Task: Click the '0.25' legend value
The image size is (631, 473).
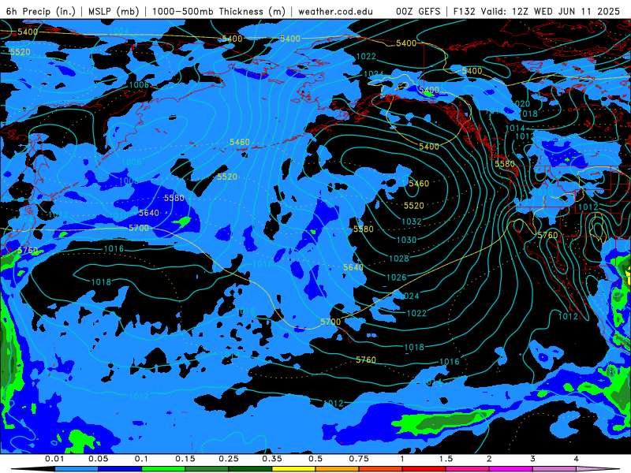Action: pyautogui.click(x=229, y=459)
